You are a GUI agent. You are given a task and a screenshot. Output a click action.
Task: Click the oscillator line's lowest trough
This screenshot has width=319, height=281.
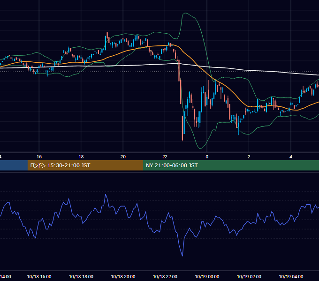pyautogui.click(x=182, y=255)
